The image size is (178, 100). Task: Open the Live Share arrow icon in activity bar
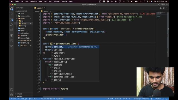pyautogui.click(x=12, y=46)
